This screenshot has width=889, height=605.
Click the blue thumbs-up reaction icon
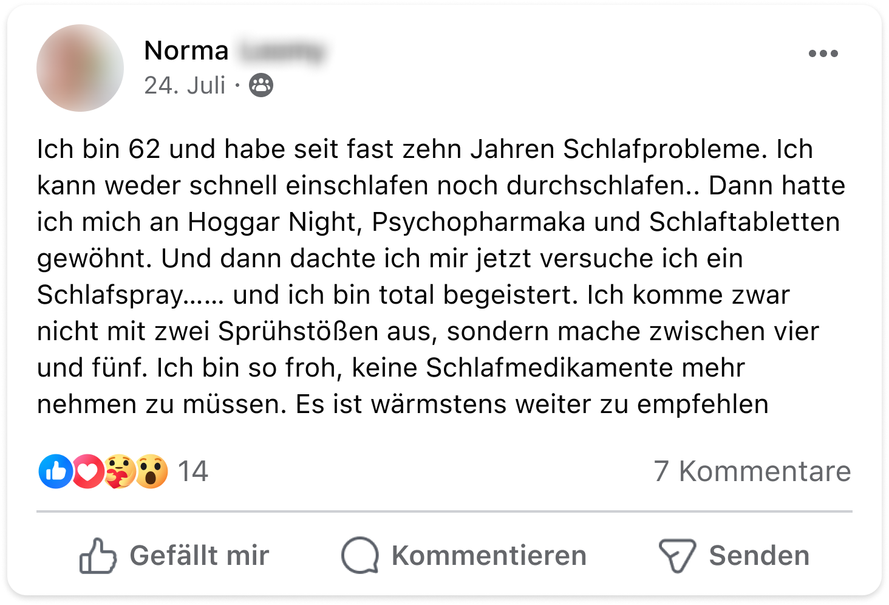55,471
